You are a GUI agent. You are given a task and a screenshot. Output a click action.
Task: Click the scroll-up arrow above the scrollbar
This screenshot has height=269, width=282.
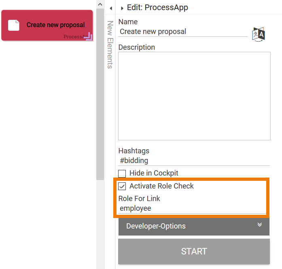click(x=100, y=4)
